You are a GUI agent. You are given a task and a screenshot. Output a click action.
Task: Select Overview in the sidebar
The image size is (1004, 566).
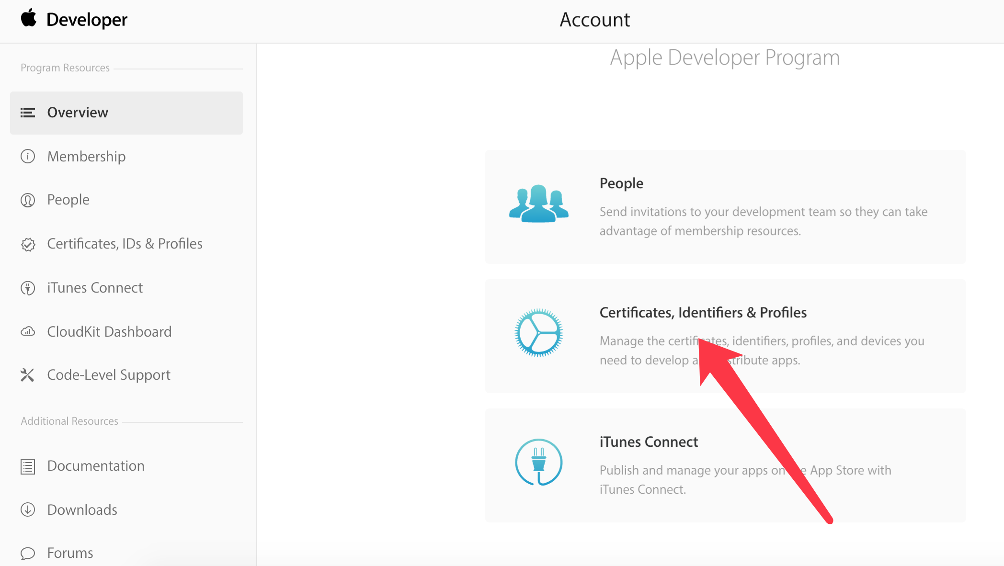[x=78, y=113]
